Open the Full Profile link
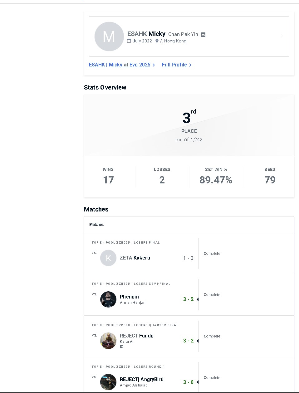This screenshot has height=393, width=299. pyautogui.click(x=174, y=65)
